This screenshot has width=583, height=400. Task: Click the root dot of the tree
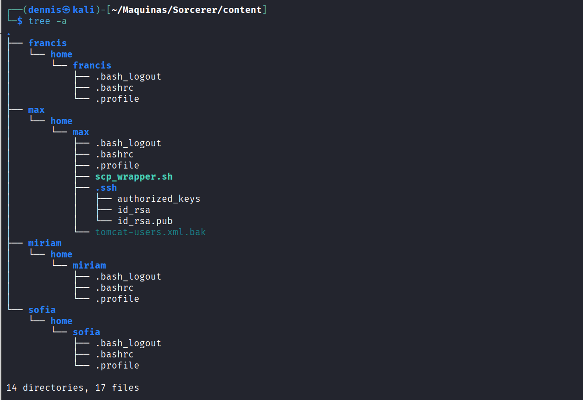[x=9, y=34]
